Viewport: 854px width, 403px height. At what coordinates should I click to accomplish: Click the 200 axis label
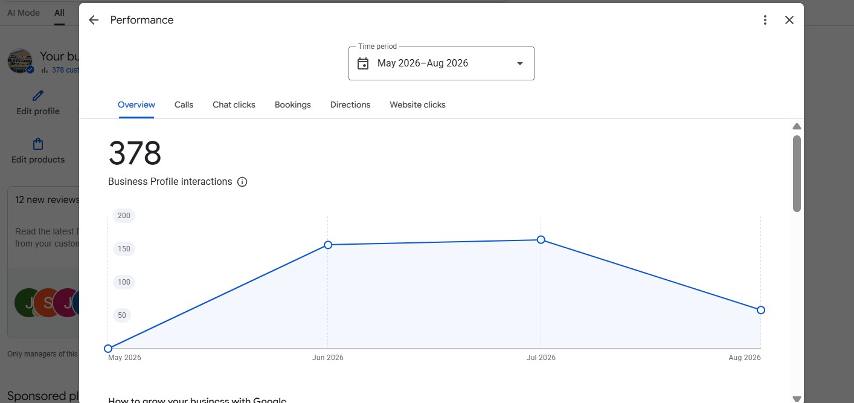click(x=124, y=216)
